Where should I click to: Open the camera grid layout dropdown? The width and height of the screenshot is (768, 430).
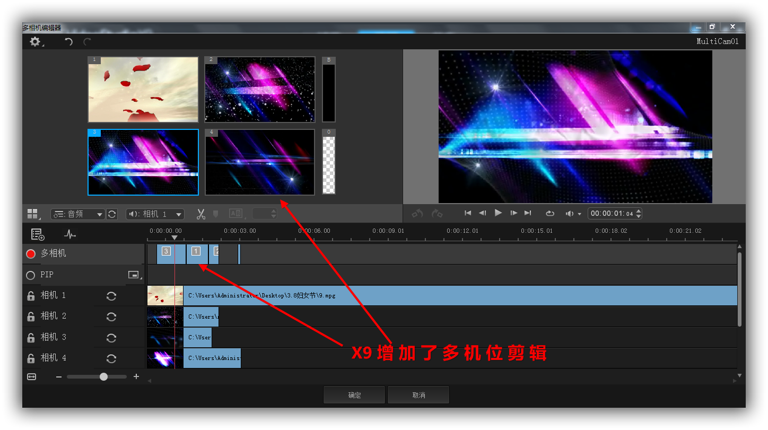coord(34,214)
